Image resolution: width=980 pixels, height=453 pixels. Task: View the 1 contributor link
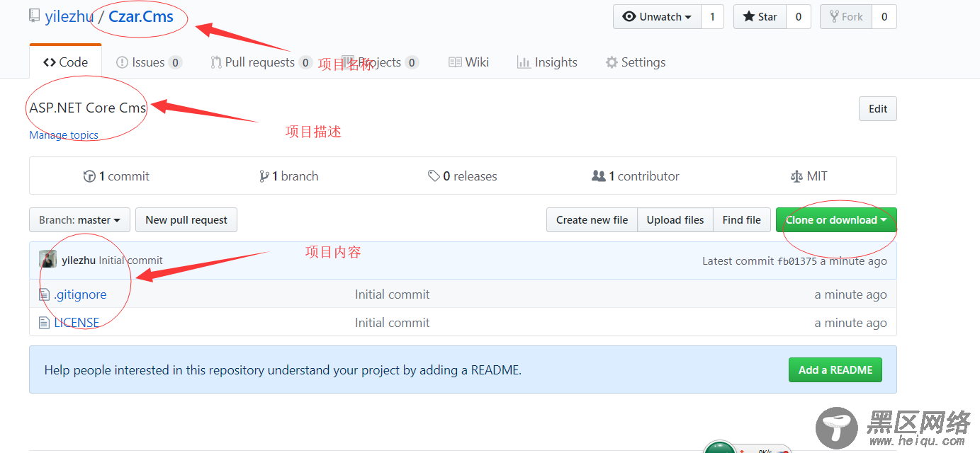[636, 176]
